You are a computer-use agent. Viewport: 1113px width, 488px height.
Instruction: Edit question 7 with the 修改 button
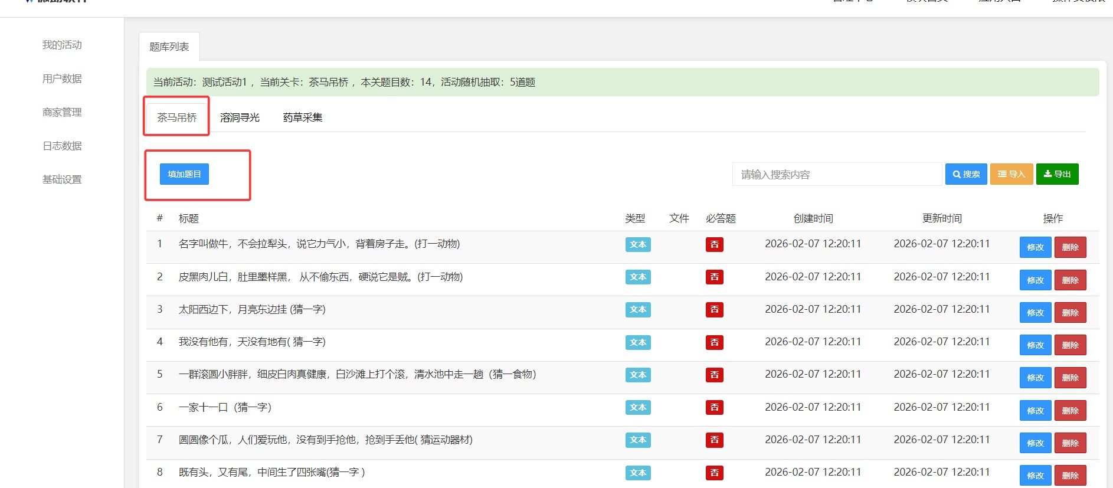click(1035, 443)
